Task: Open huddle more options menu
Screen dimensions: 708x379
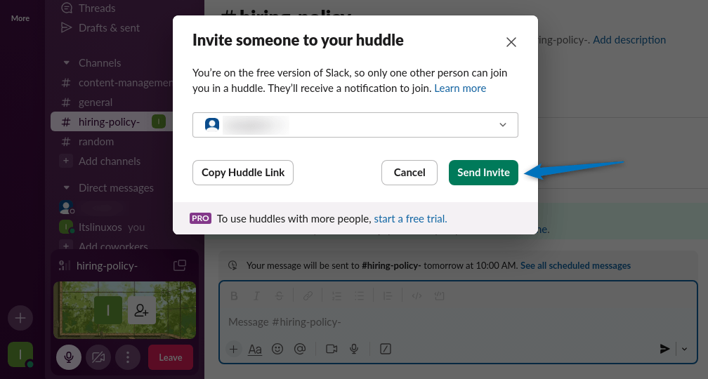Action: click(128, 357)
